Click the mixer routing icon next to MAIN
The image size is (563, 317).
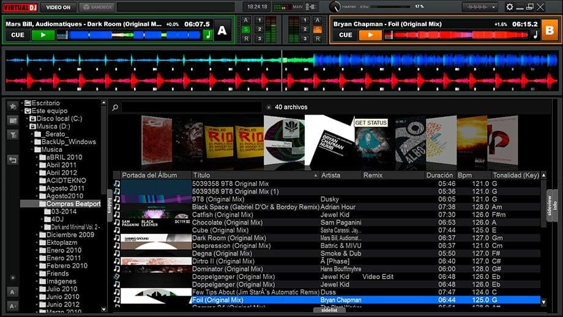pos(311,7)
